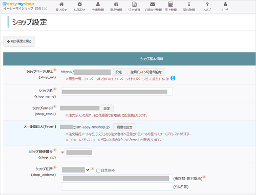
Task: Click 設定 button next to shop URL
Action: [119, 72]
